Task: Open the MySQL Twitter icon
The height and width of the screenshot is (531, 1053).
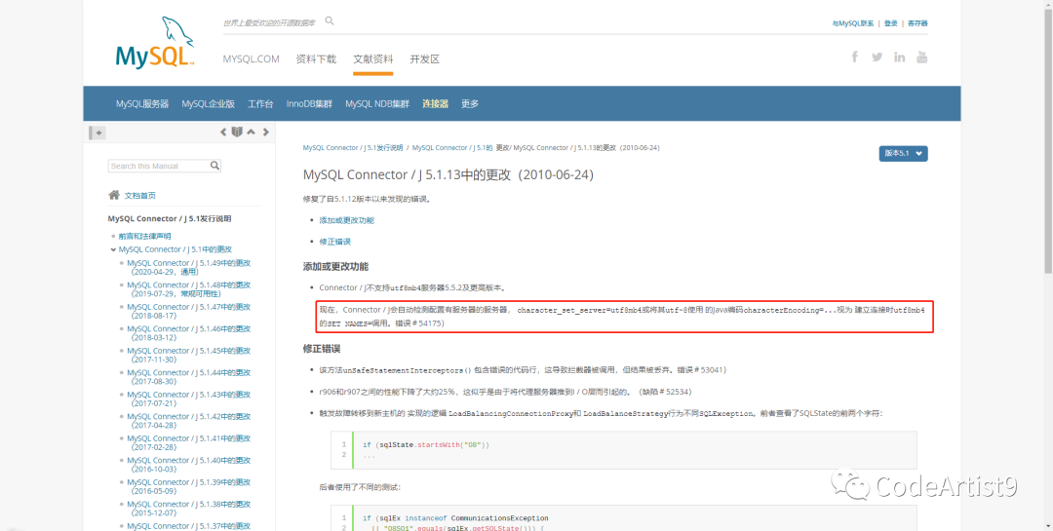Action: (x=877, y=57)
